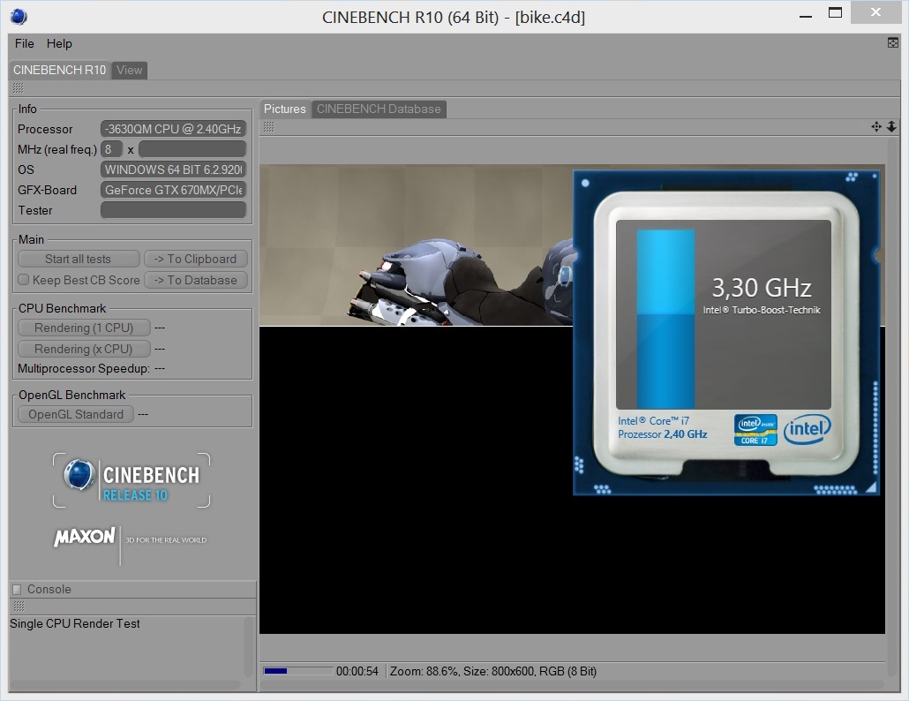Click the Prozessor 2,40 GHz gadget text
This screenshot has height=701, width=909.
pos(663,434)
